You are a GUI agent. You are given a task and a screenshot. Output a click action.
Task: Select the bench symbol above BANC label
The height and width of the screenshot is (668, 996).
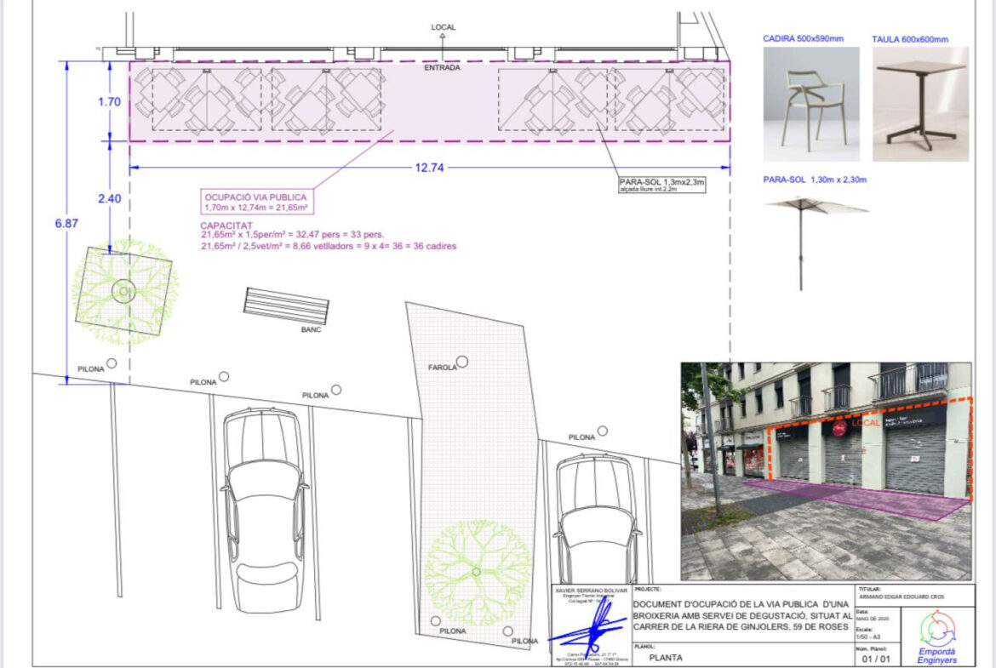286,305
